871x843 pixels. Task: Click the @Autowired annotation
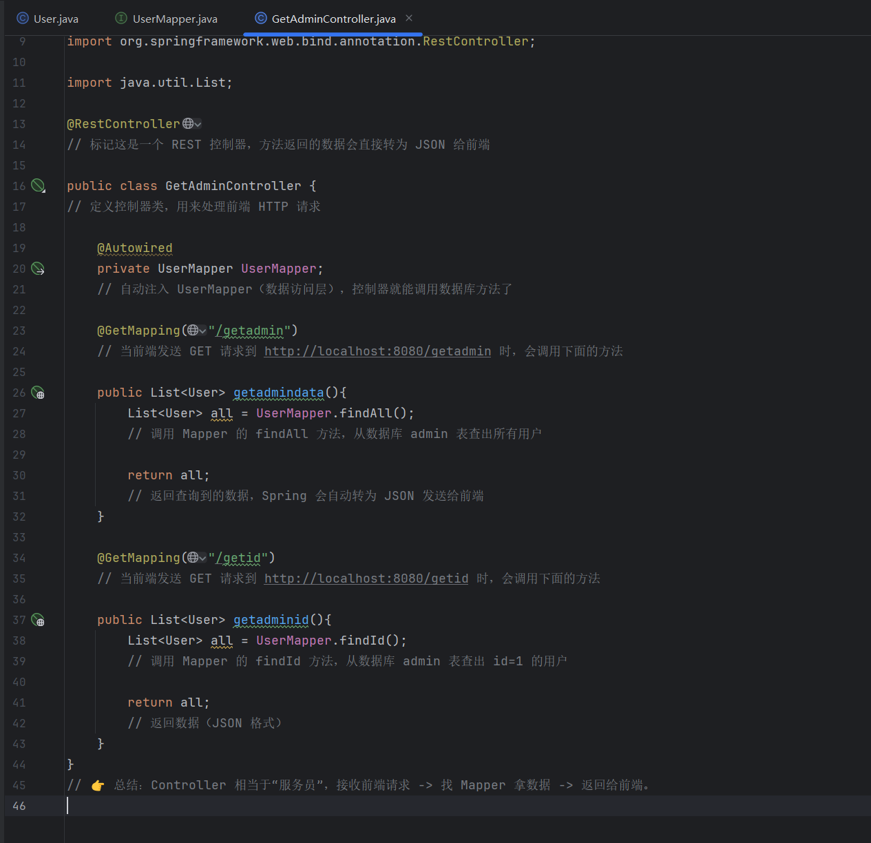(x=135, y=248)
